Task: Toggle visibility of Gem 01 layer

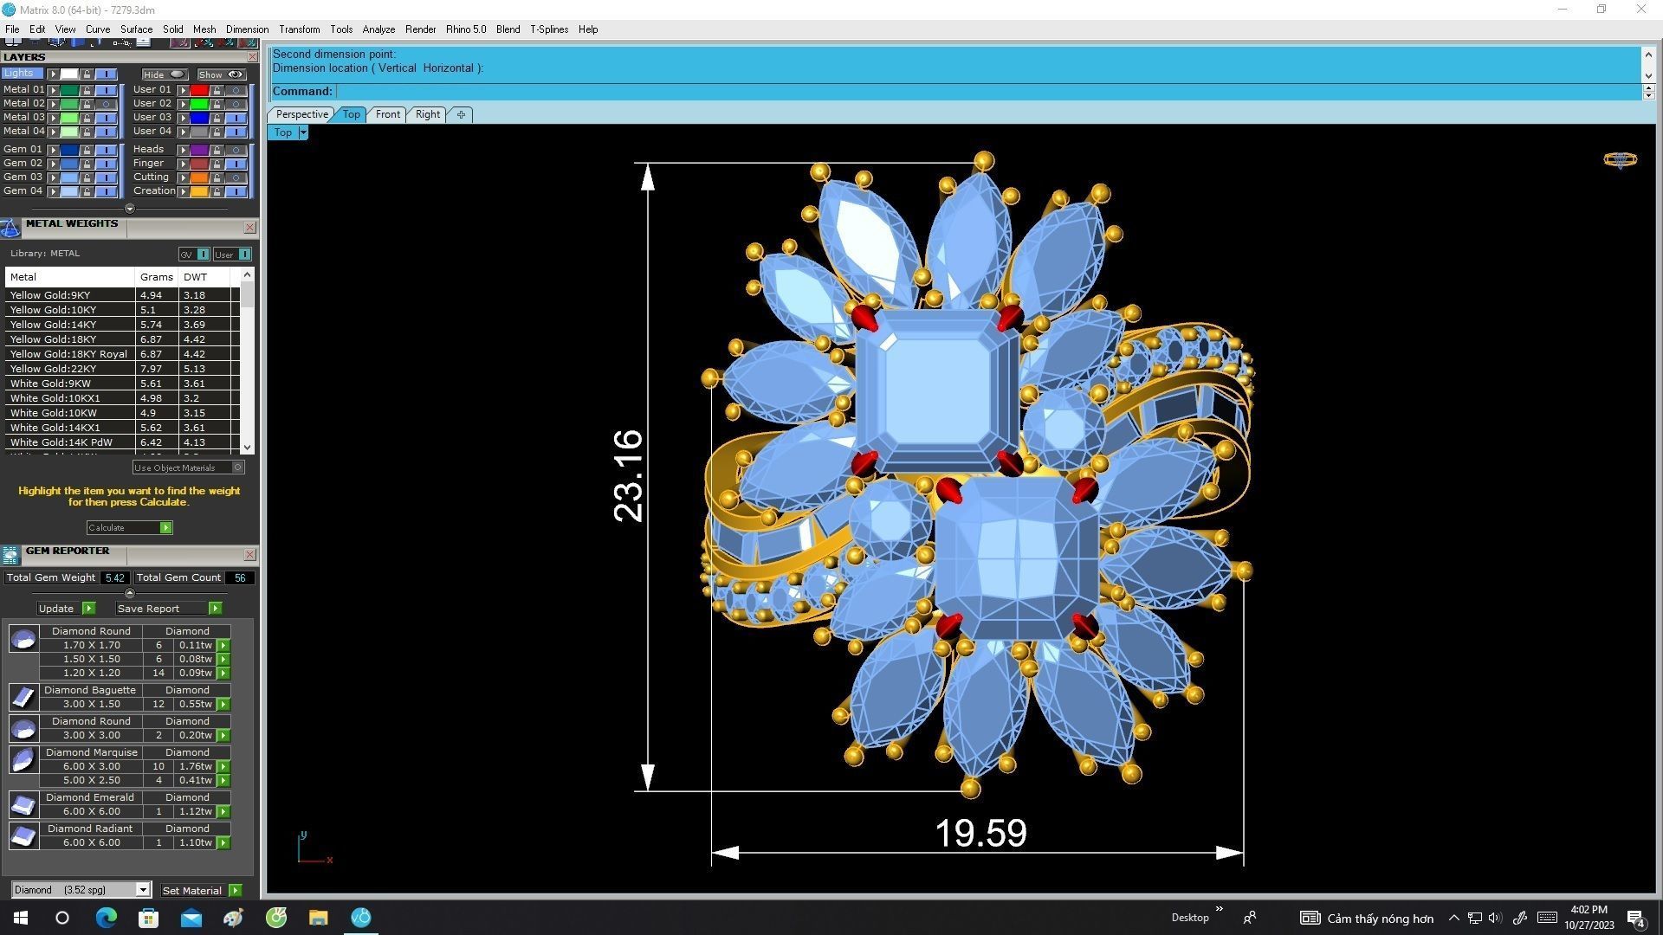Action: coord(106,150)
